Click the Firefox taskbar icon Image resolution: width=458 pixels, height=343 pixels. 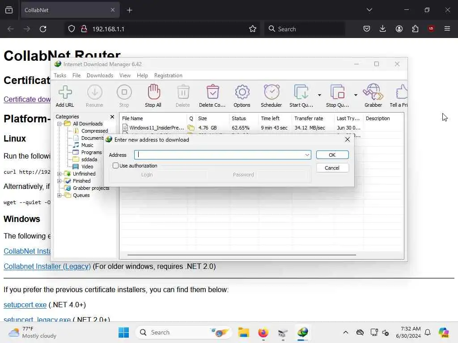click(263, 332)
